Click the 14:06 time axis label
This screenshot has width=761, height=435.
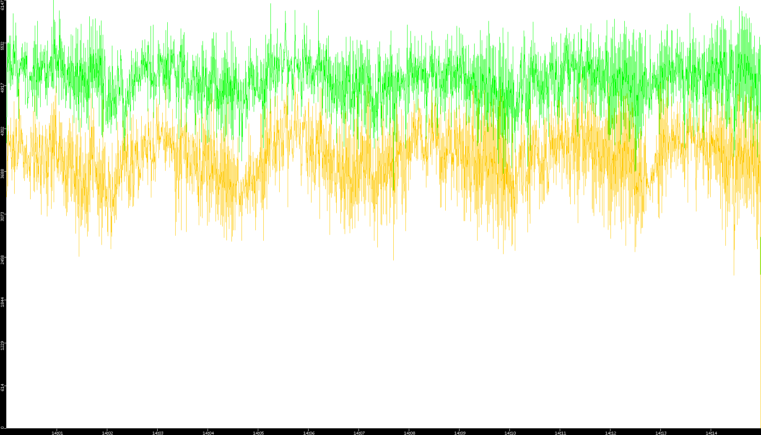click(309, 433)
